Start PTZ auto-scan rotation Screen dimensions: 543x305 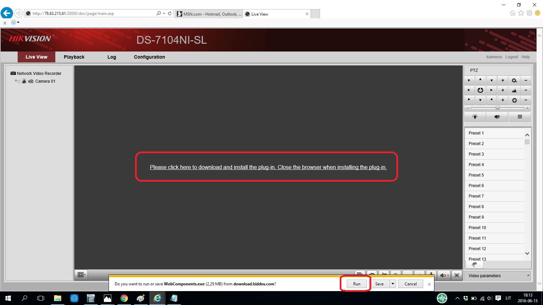tap(480, 90)
